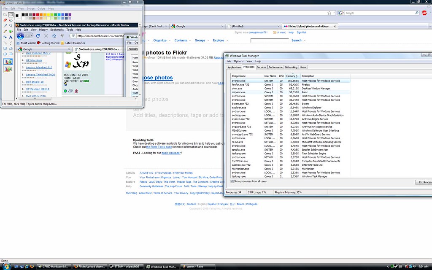Select transparent selection option in Paint toolbox
This screenshot has height=270, width=432.
click(8, 69)
